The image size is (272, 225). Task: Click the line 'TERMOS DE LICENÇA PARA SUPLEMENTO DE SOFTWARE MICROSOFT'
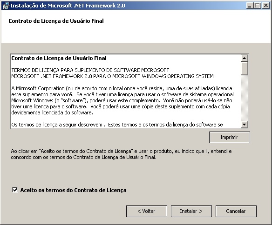point(90,70)
